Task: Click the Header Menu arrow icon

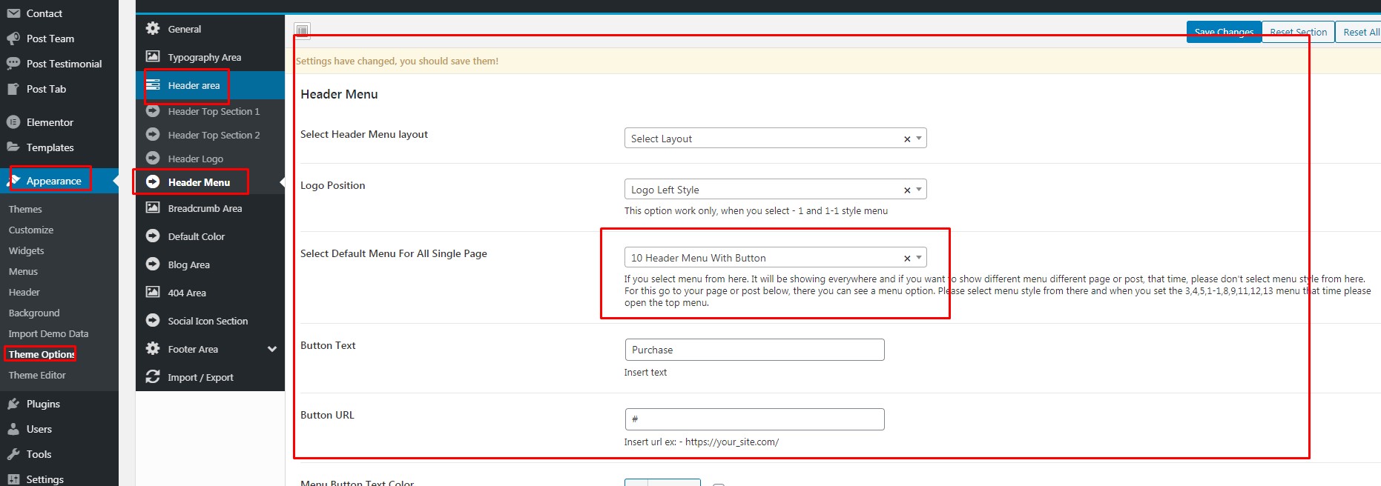Action: pos(153,182)
